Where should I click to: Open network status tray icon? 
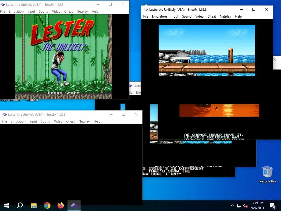pyautogui.click(x=239, y=206)
